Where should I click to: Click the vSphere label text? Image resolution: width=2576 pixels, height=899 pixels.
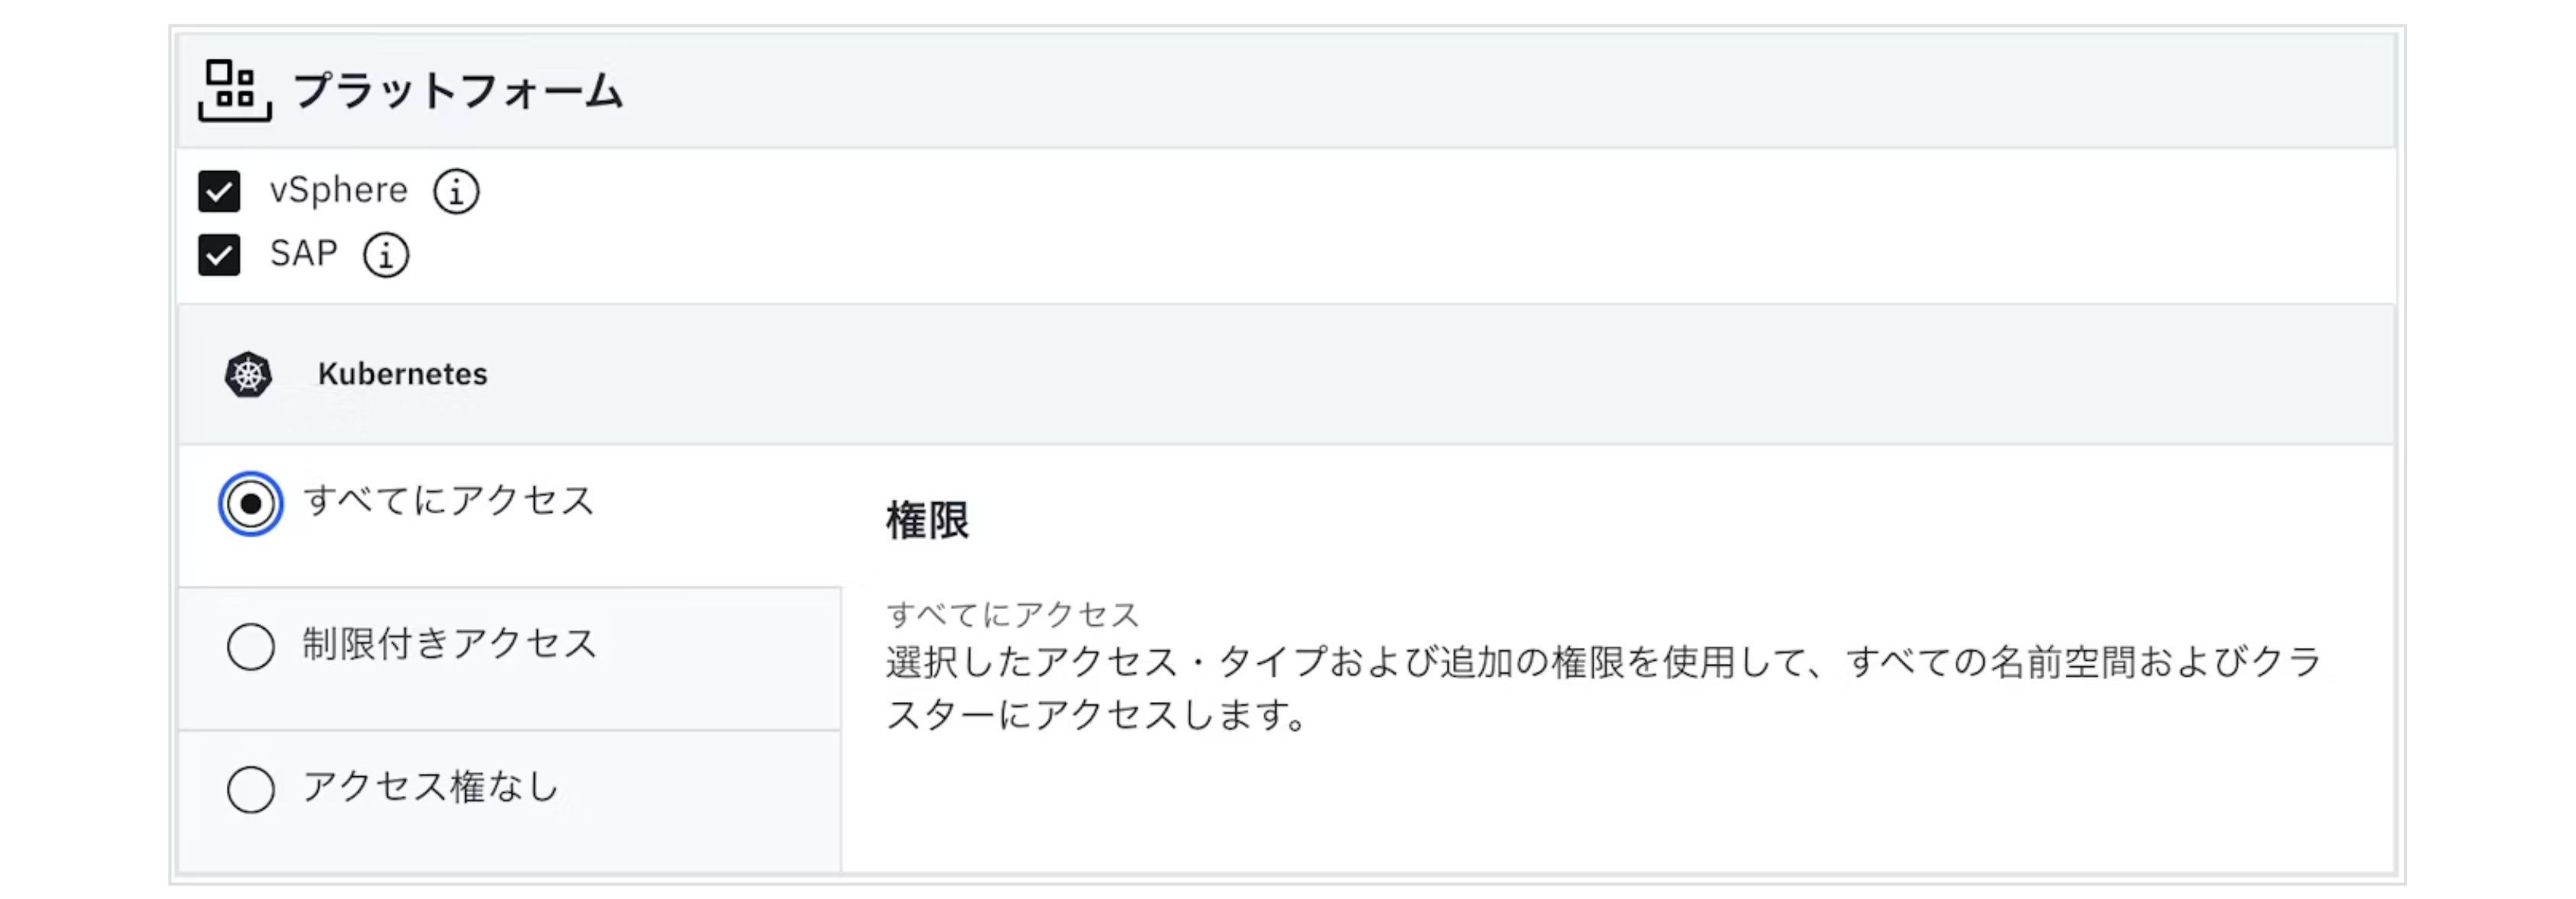338,190
